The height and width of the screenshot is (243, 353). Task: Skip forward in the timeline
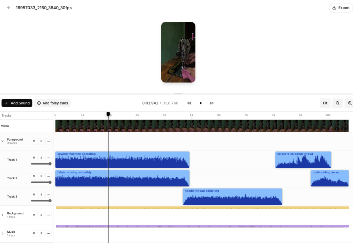212,103
